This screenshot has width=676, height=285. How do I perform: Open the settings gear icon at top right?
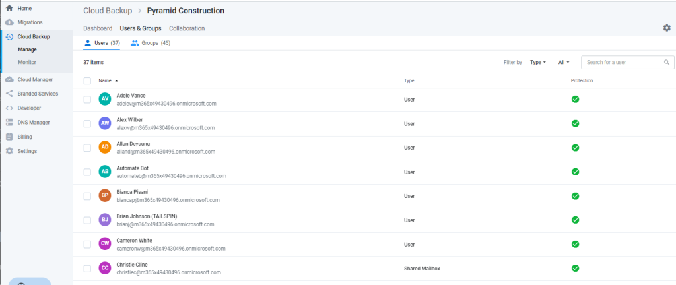coord(667,28)
